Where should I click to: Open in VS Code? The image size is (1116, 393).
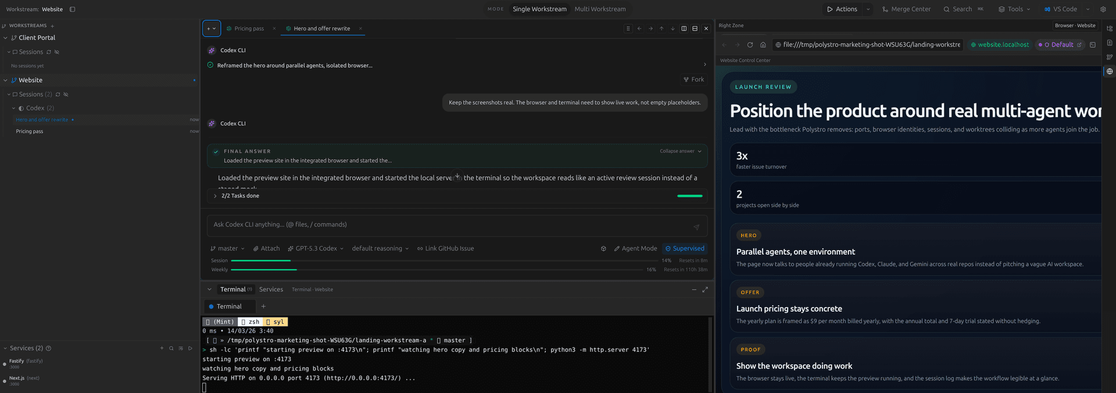point(1061,9)
